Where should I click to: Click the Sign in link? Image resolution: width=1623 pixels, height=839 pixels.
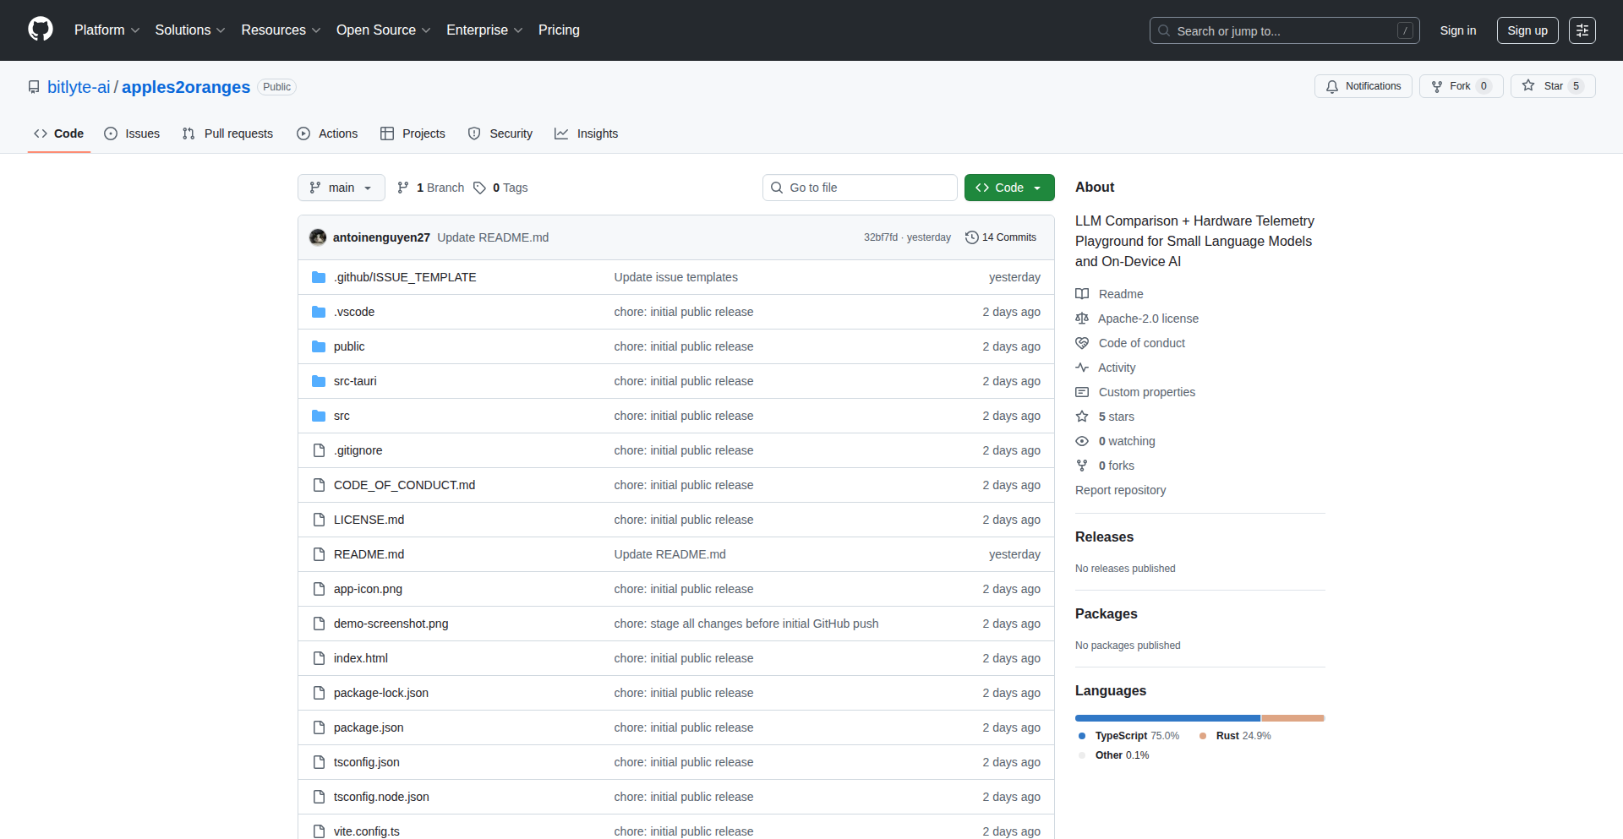tap(1458, 30)
